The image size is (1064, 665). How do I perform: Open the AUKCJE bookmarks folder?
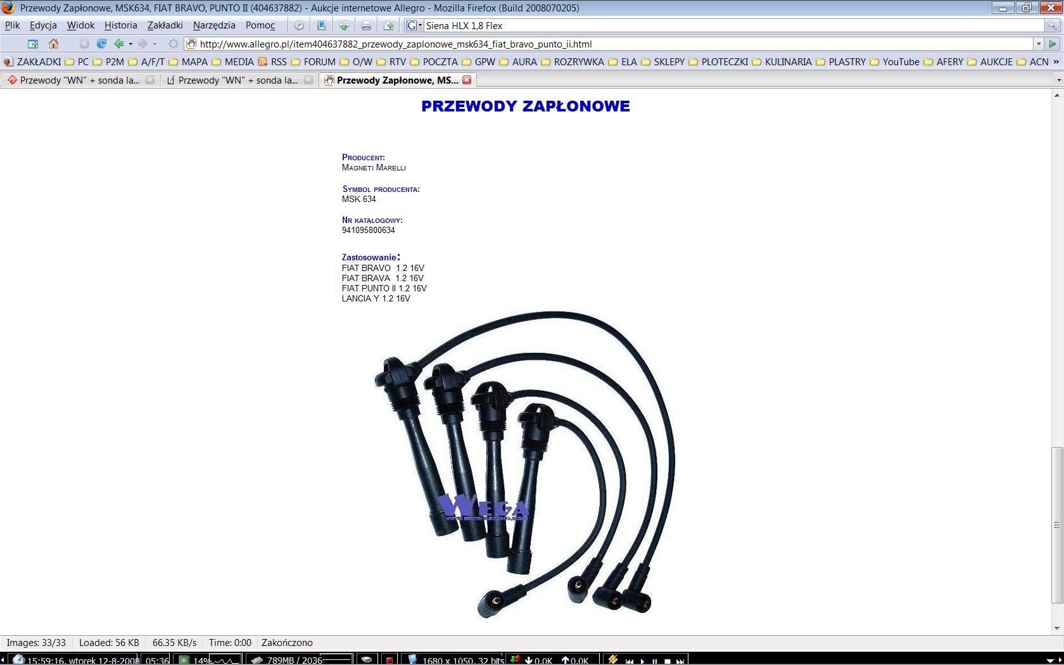[x=989, y=61]
